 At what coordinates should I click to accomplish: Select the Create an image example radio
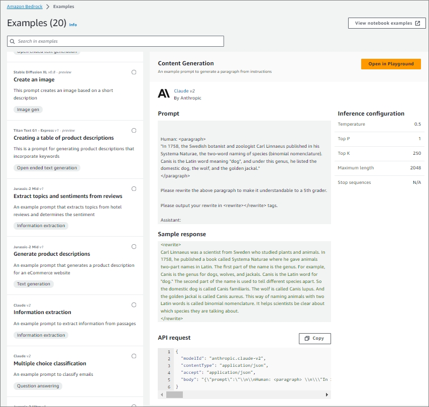[134, 72]
